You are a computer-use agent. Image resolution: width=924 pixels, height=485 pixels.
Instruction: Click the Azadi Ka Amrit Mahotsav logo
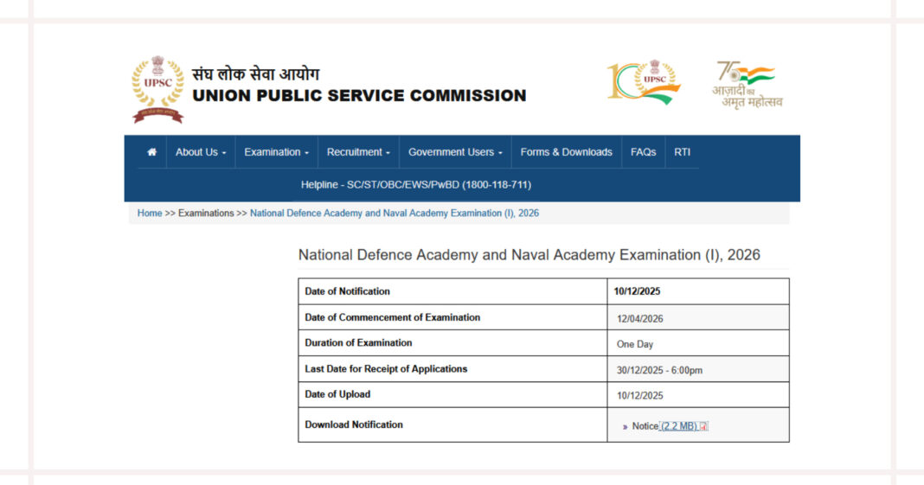pyautogui.click(x=748, y=85)
